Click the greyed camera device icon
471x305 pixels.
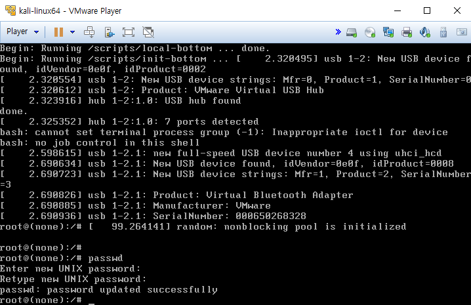tap(462, 31)
